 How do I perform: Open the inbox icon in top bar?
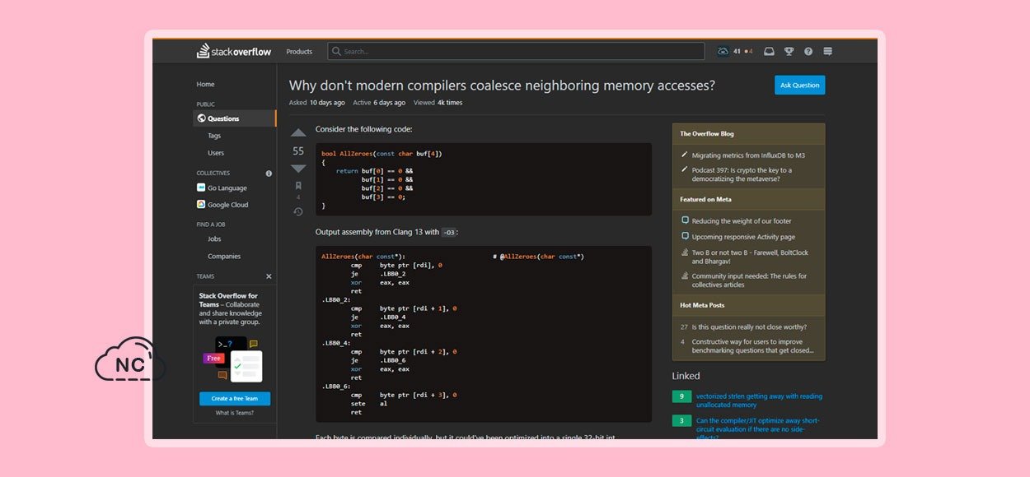(769, 52)
